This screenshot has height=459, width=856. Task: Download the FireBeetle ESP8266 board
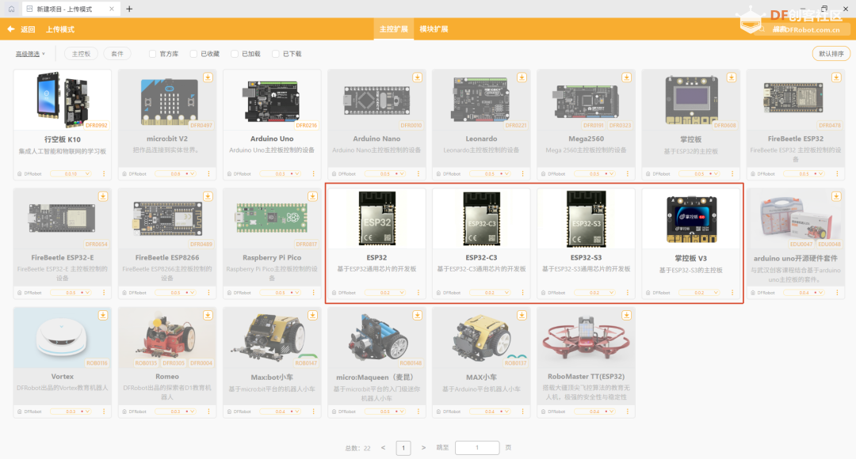point(208,196)
